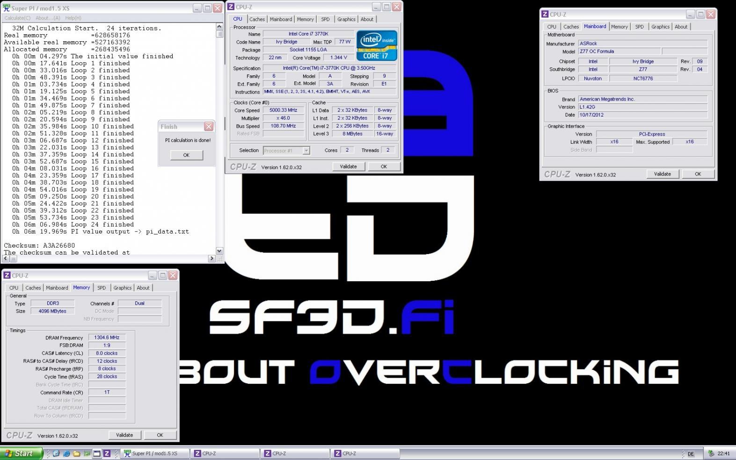736x460 pixels.
Task: Click the DRAM Frequency 1304.6 MHz value
Action: pyautogui.click(x=107, y=338)
